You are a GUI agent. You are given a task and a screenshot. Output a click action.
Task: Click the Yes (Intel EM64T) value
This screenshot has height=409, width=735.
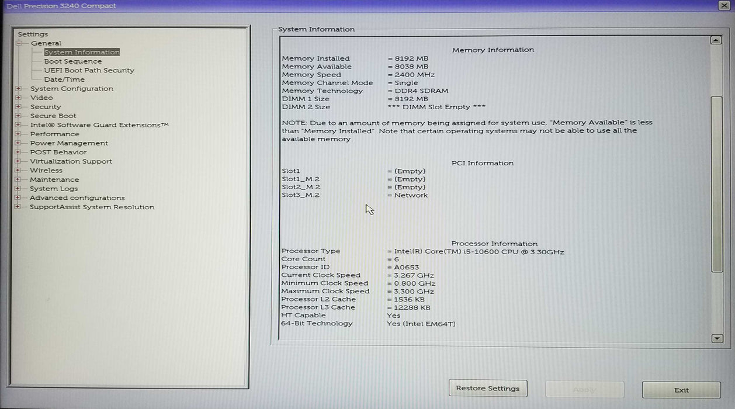[421, 324]
